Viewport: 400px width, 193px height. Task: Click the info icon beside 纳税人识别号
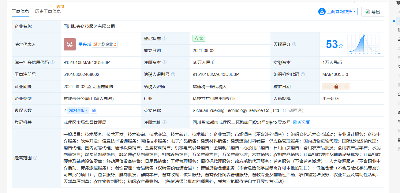point(173,74)
